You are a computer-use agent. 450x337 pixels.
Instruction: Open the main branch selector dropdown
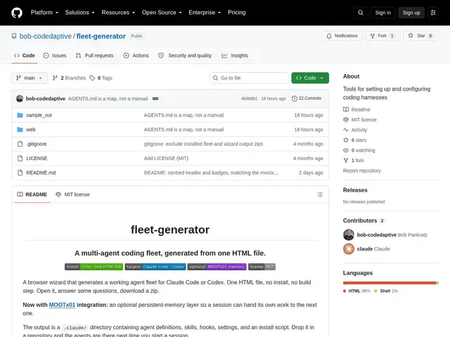click(x=30, y=78)
